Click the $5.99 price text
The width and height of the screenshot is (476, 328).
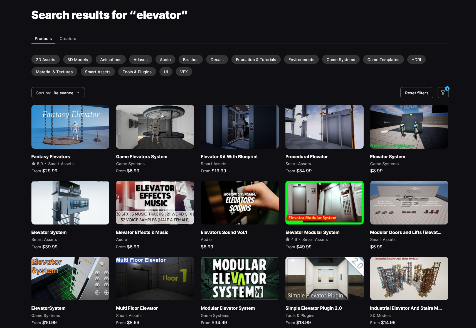coord(376,247)
